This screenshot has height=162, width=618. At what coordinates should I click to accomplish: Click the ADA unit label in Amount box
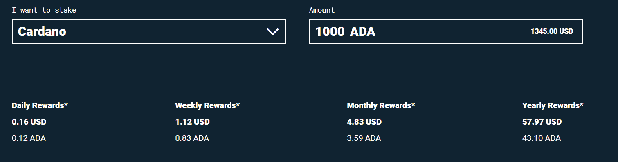[362, 32]
